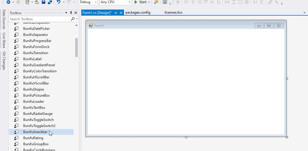Click the New Item toolbar icon

point(27,2)
